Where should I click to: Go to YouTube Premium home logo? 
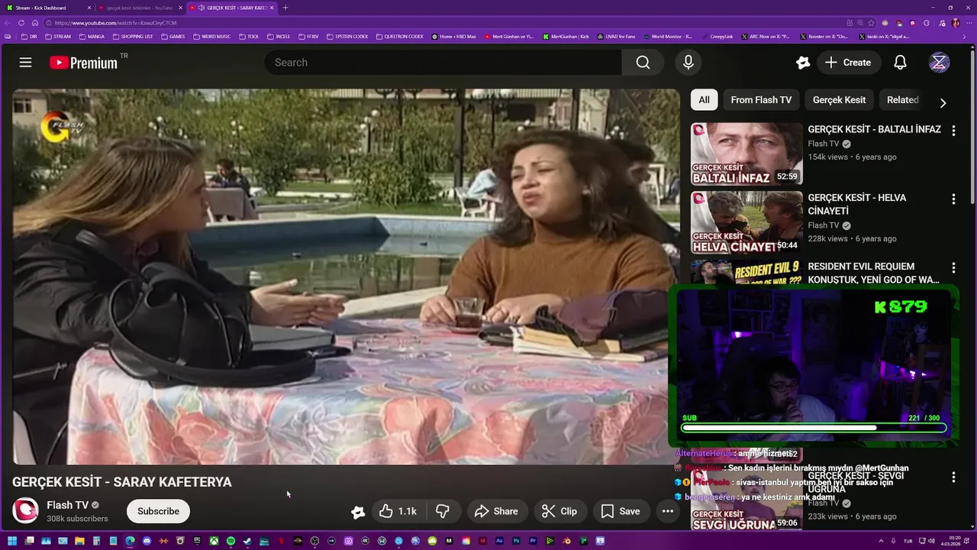[84, 63]
